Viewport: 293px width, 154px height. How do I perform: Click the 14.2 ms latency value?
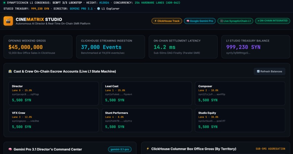(x=164, y=47)
